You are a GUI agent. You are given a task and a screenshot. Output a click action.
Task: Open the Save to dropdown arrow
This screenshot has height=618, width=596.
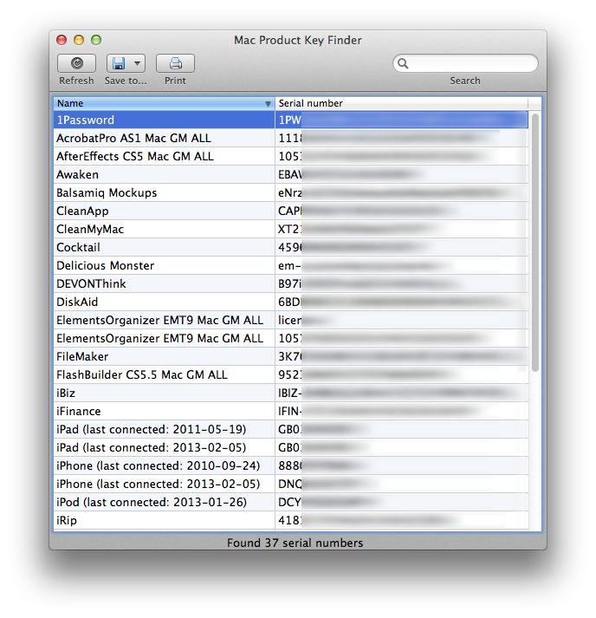137,63
